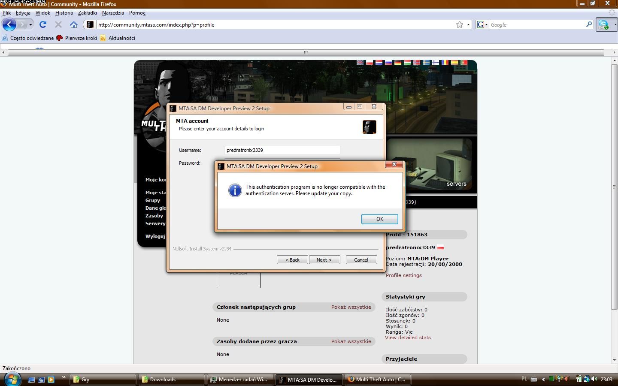The image size is (618, 386).
Task: Click the Stop loading X icon
Action: [x=58, y=24]
